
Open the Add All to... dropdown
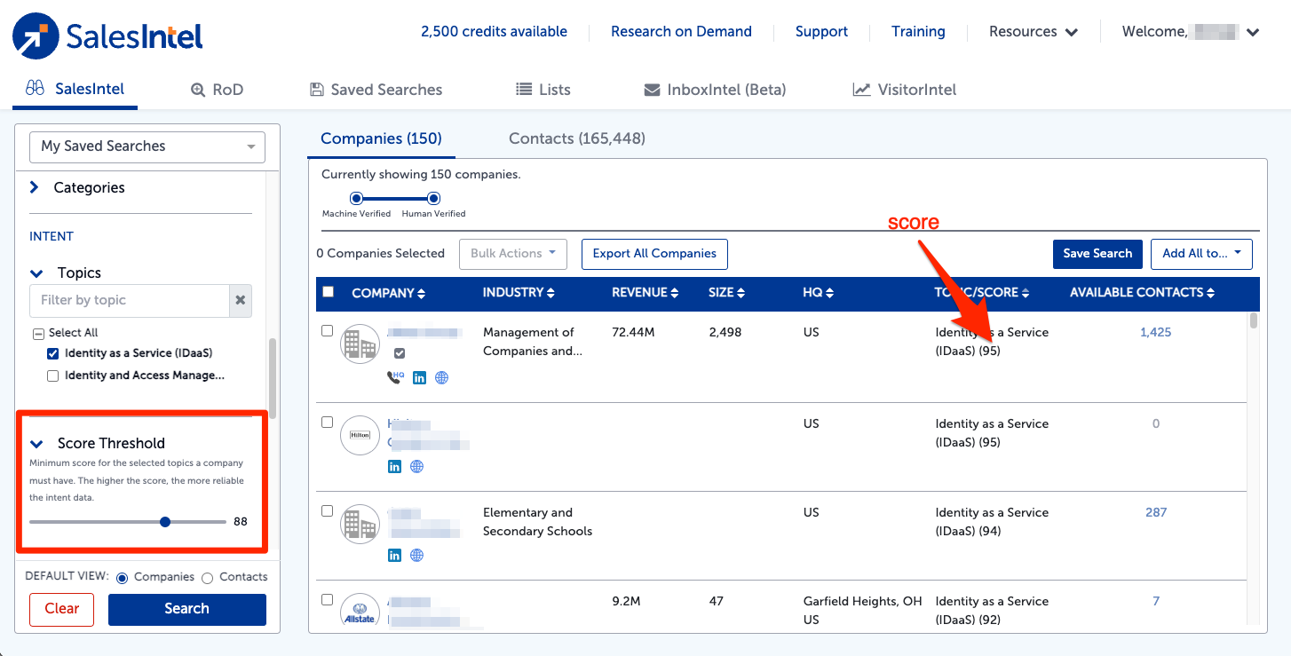coord(1201,254)
